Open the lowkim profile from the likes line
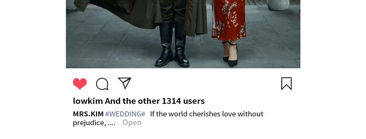366x139 pixels. pyautogui.click(x=88, y=101)
